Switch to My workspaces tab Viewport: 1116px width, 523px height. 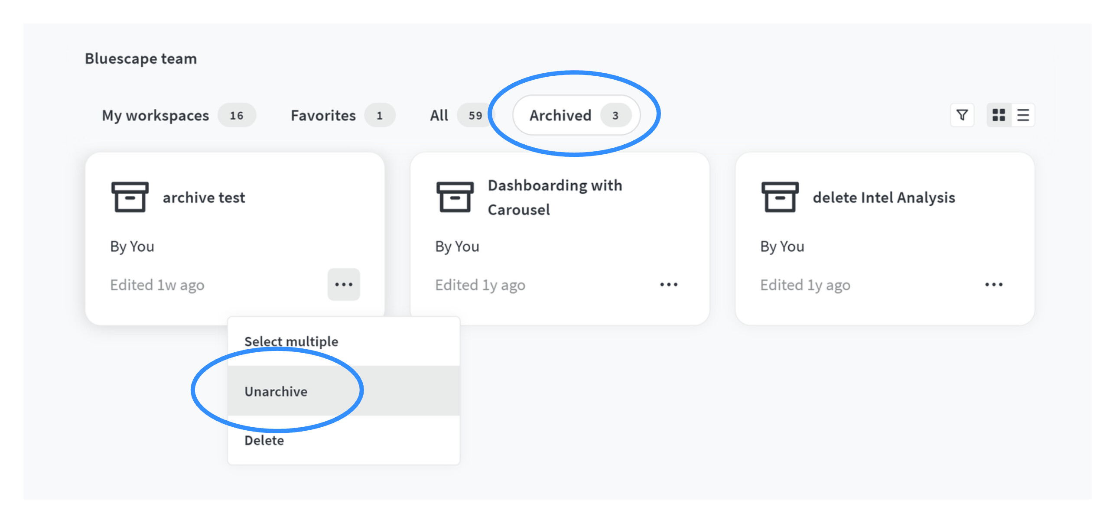pyautogui.click(x=155, y=115)
